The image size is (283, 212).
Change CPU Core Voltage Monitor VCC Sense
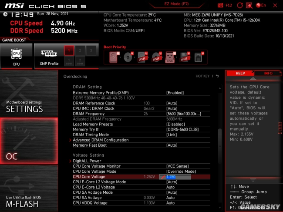pos(177,166)
